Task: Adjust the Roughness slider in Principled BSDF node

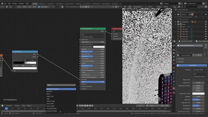Action: click(93, 56)
